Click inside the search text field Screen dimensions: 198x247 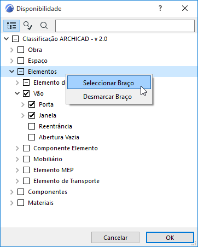[x=125, y=26]
